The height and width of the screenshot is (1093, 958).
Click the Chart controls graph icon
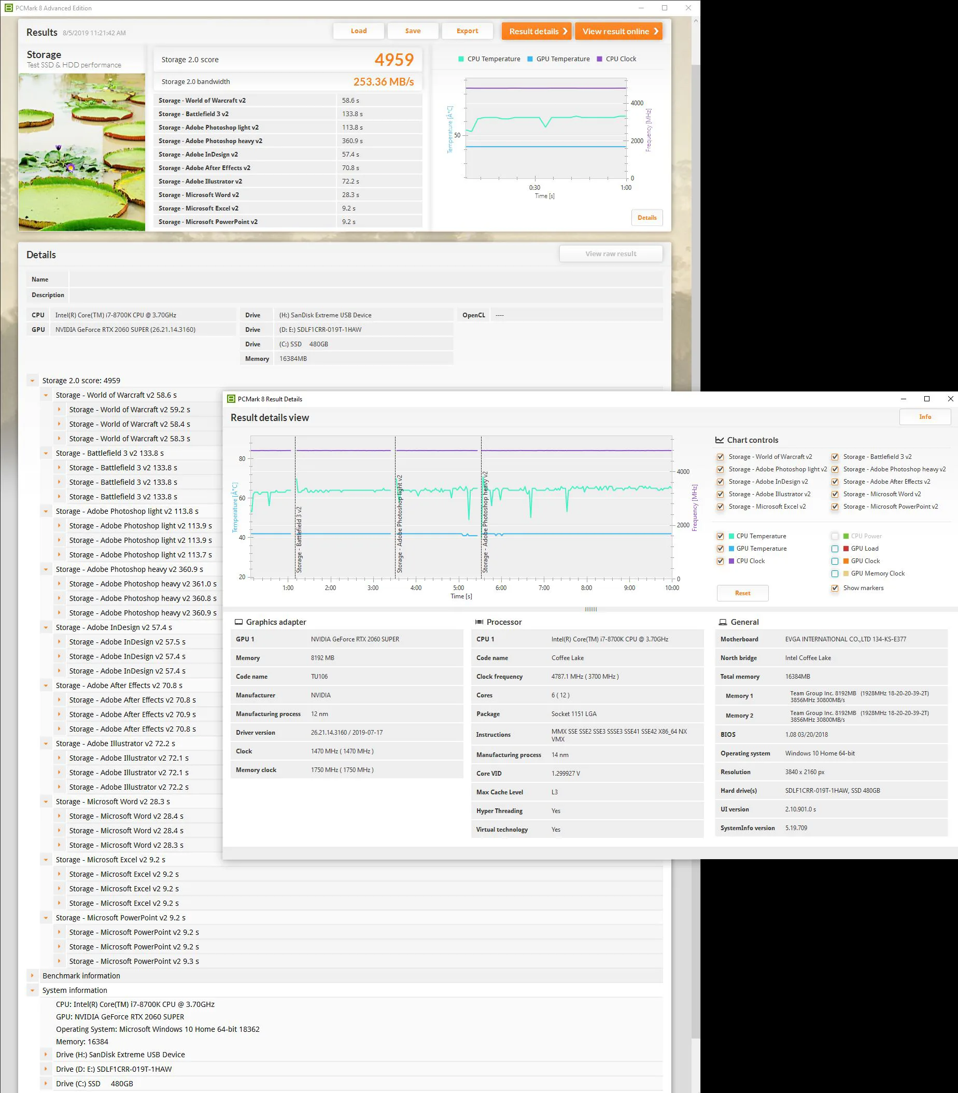pyautogui.click(x=719, y=440)
